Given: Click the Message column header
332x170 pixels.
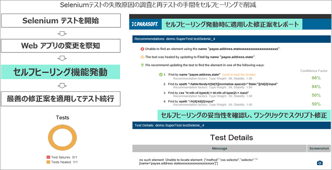Looking at the screenshot, I should click(219, 148).
